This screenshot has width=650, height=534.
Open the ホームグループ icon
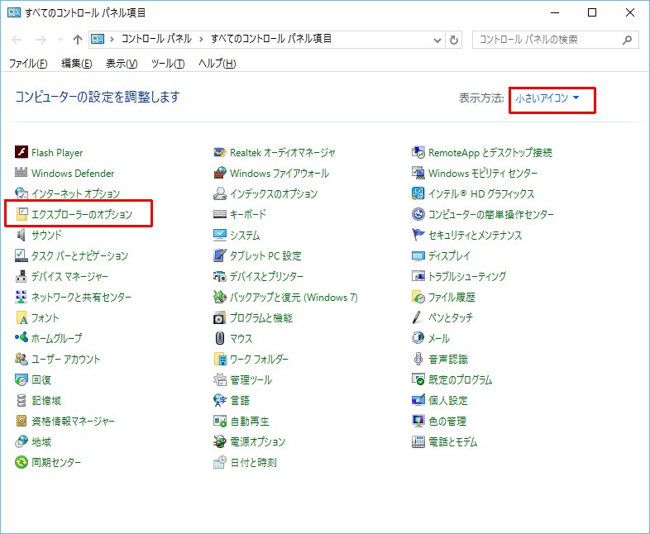(22, 338)
